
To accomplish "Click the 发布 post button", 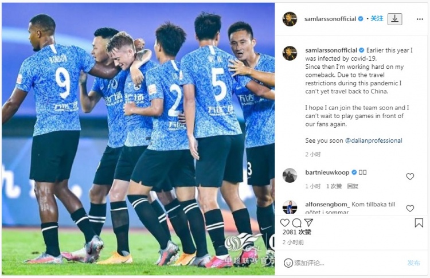I will point(413,263).
